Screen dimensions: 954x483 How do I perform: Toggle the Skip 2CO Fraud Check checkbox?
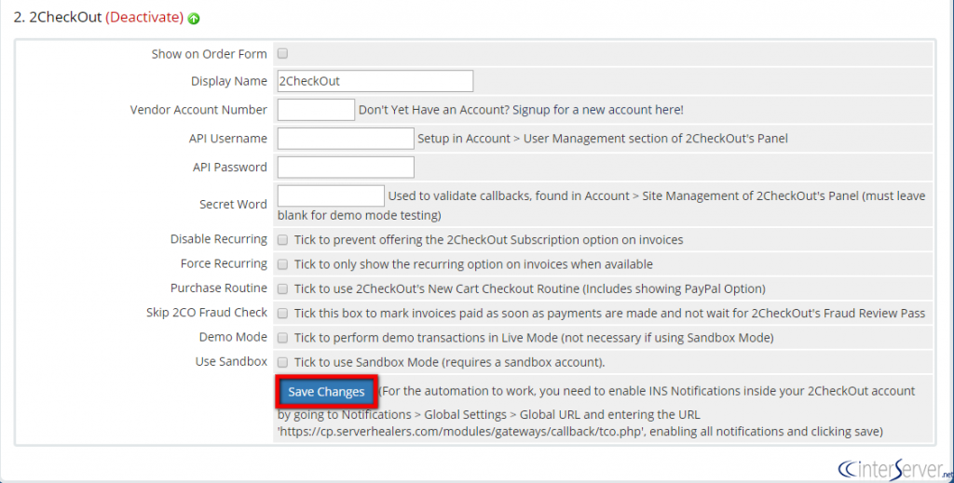click(x=282, y=313)
